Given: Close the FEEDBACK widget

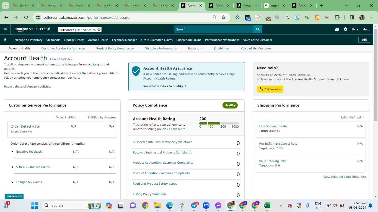Looking at the screenshot, I should [21, 196].
